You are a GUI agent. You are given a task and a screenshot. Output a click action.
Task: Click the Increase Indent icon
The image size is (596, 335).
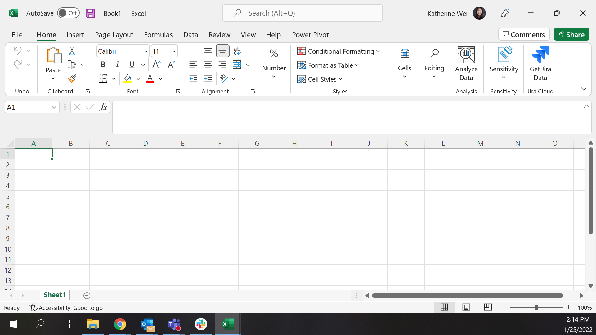click(208, 79)
